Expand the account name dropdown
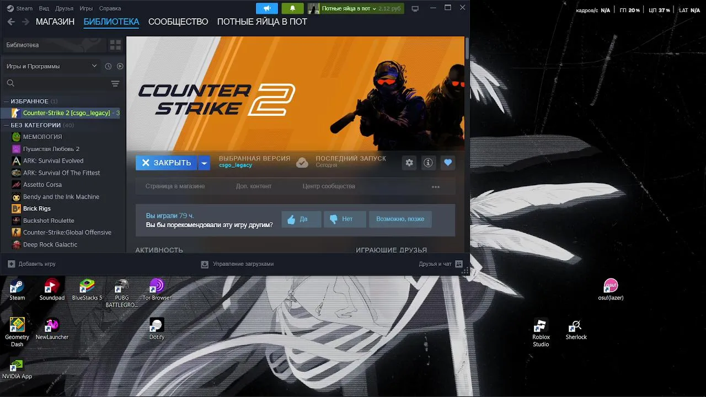Screen dimensions: 706x397 tap(374, 9)
